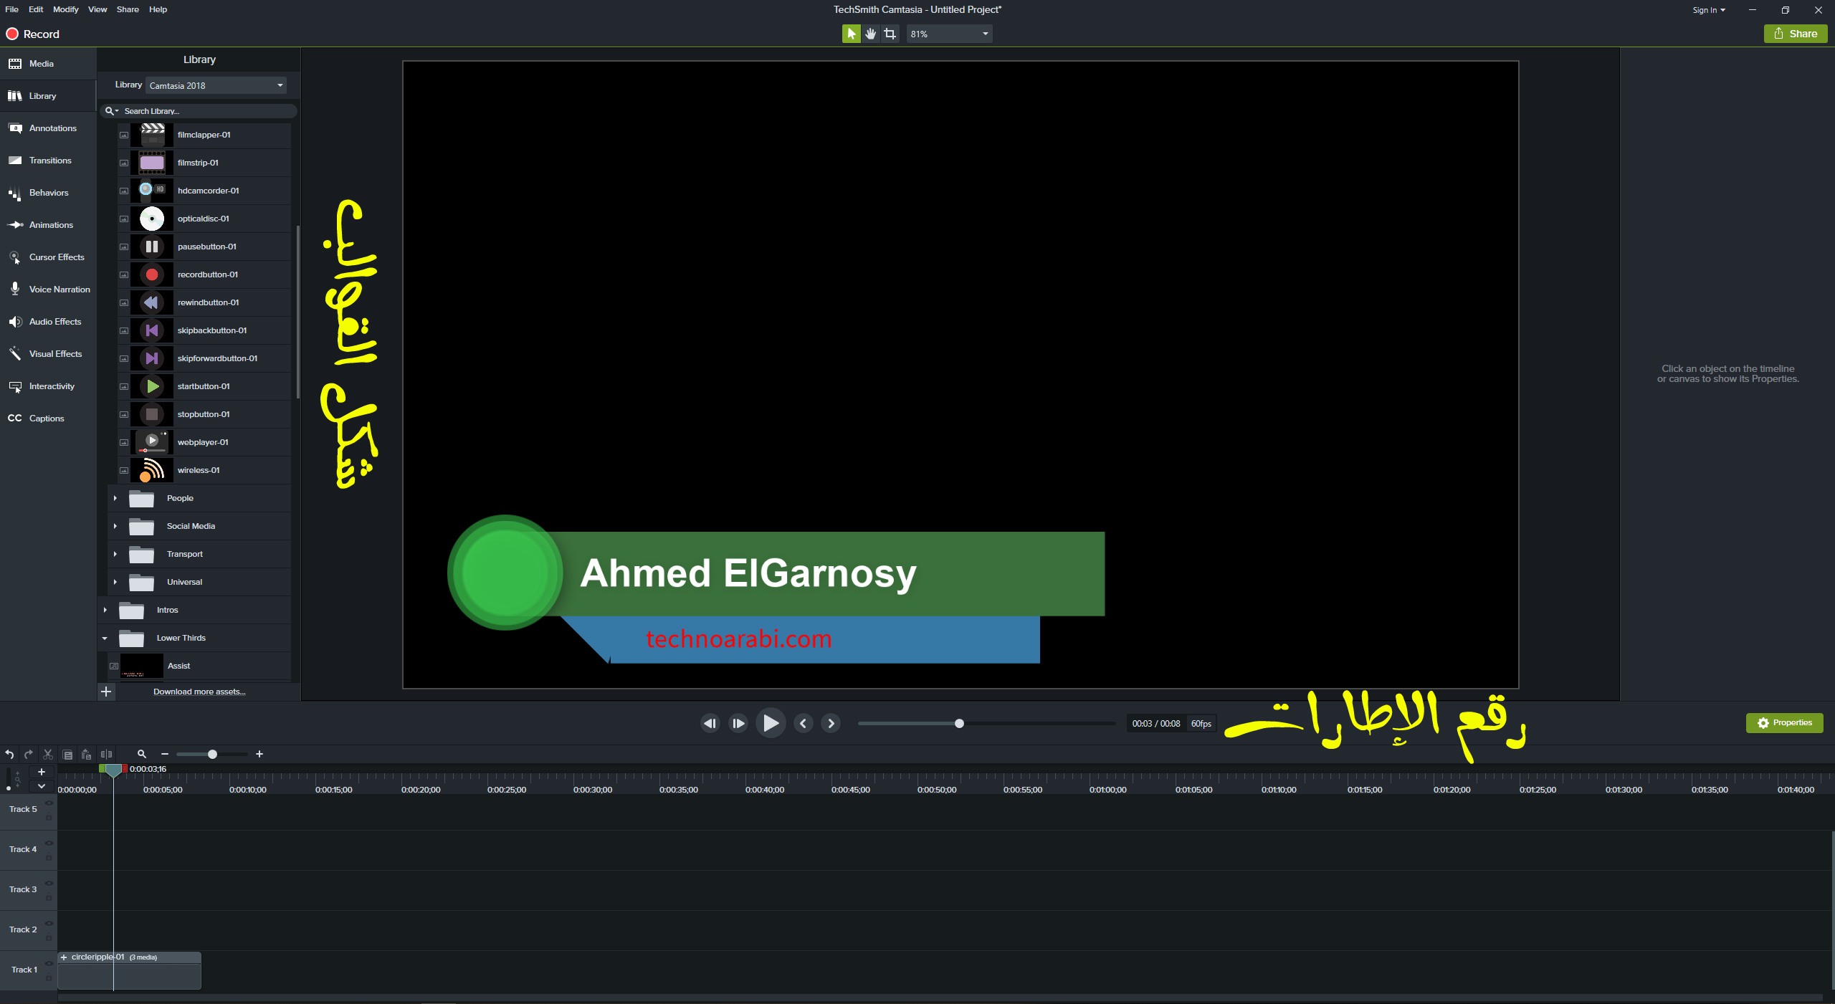This screenshot has width=1835, height=1004.
Task: Open the Behaviors tool panel
Action: pyautogui.click(x=47, y=193)
